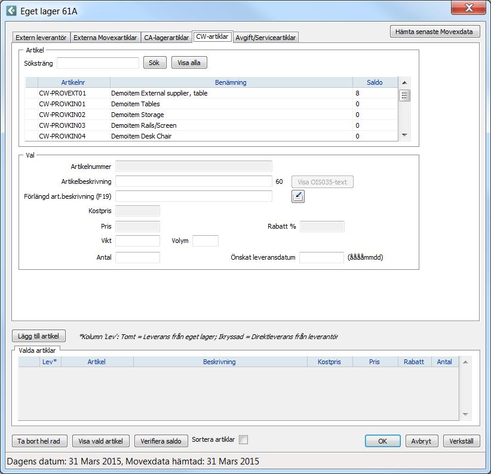Click the Kostpris field

click(137, 211)
